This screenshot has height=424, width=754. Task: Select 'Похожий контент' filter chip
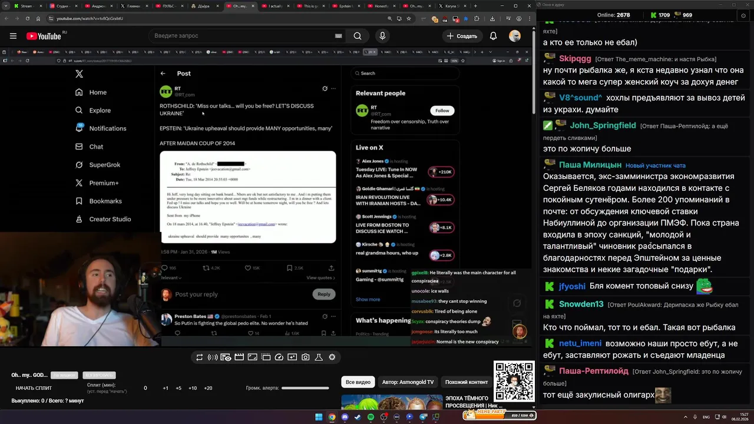point(467,382)
